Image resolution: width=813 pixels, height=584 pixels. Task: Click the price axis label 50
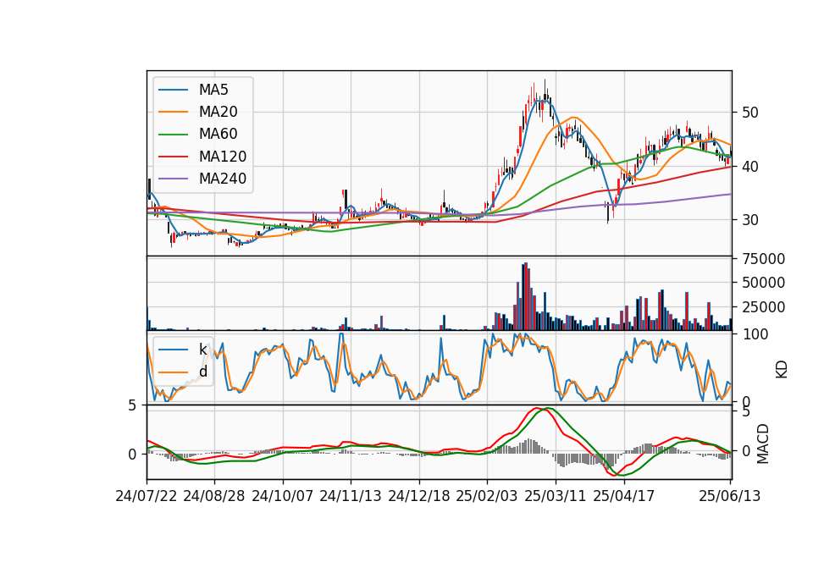click(x=749, y=113)
